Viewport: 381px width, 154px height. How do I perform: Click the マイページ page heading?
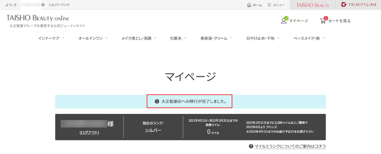click(190, 77)
